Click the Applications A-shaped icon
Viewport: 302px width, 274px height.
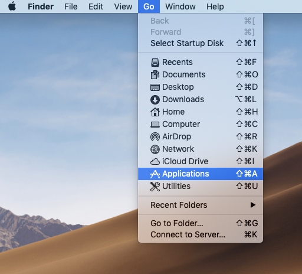[155, 174]
